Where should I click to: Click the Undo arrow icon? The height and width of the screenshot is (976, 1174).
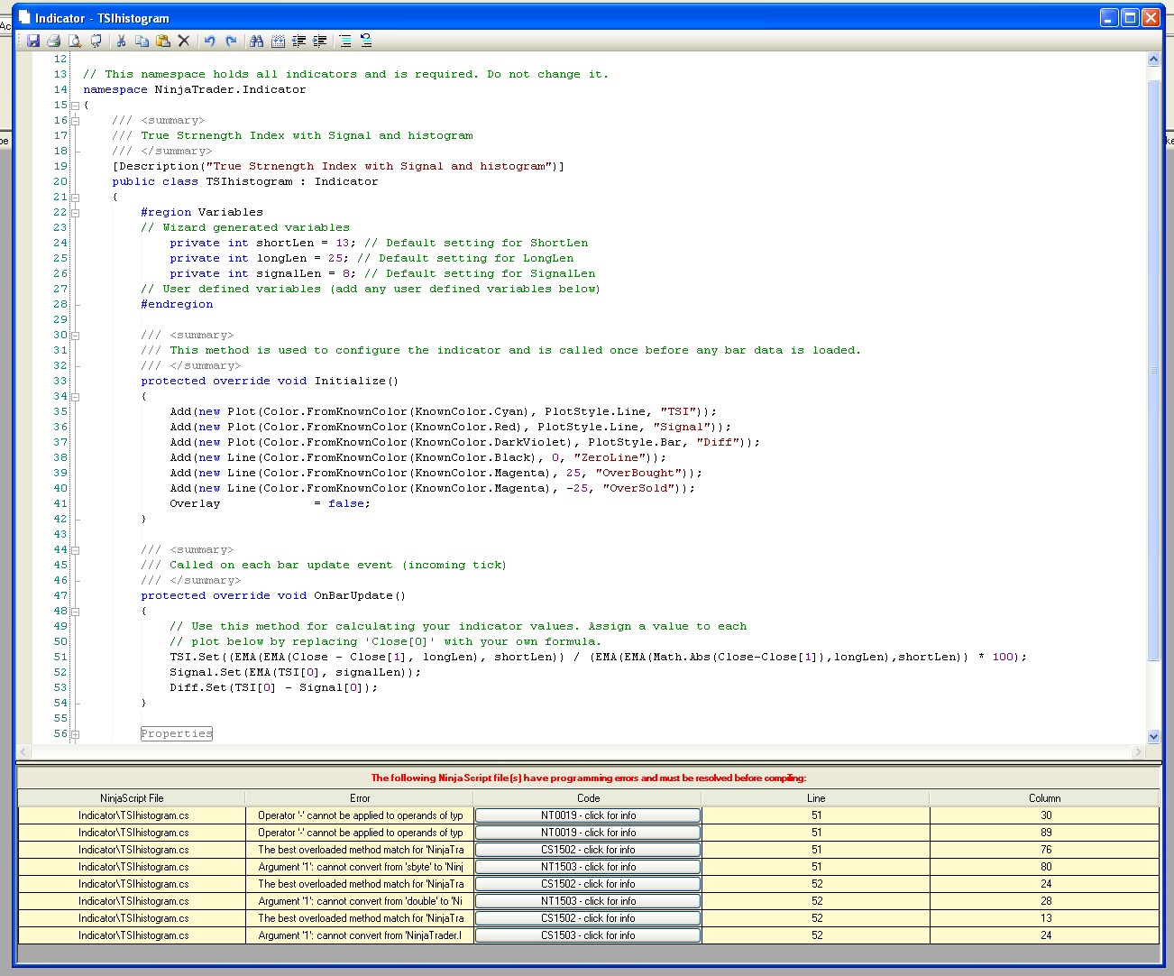click(210, 41)
